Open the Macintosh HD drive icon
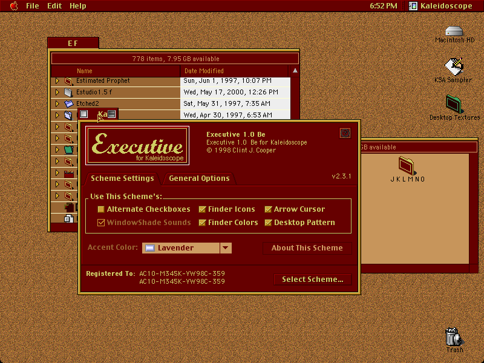Screen dimensions: 484x363 click(454, 31)
